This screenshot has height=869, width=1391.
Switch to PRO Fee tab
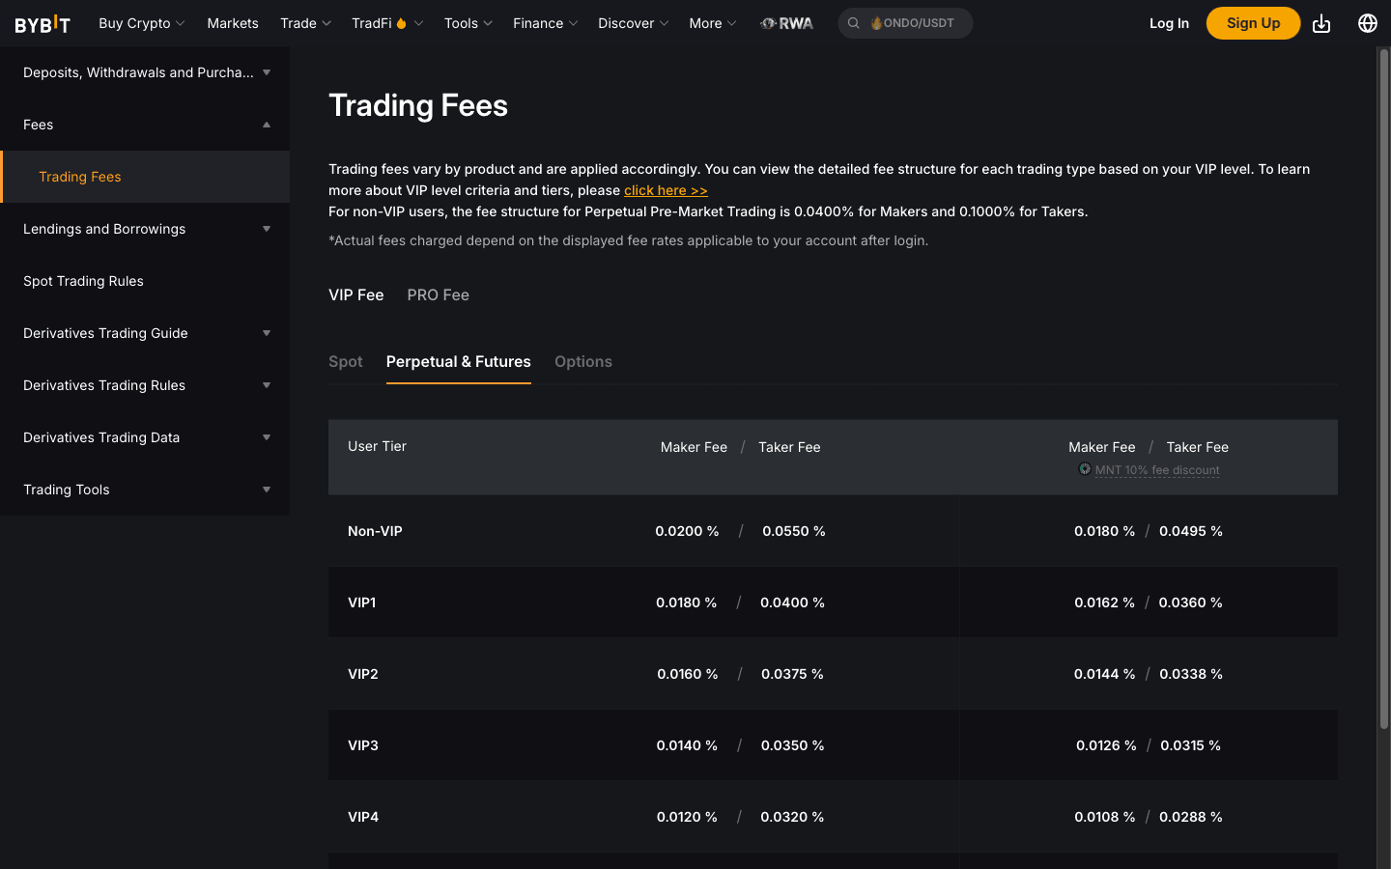tap(438, 294)
